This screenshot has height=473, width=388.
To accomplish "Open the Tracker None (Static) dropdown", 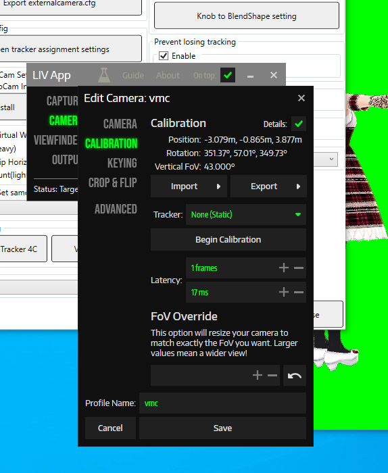I will pyautogui.click(x=246, y=214).
